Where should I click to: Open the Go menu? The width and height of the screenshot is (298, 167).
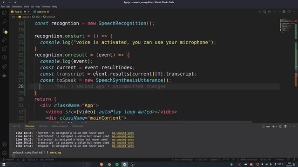[x=32, y=6]
